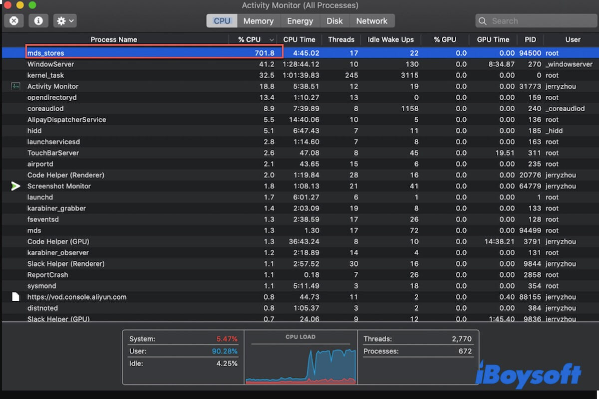Viewport: 599px width, 399px height.
Task: Switch to the Memory tab
Action: (258, 21)
